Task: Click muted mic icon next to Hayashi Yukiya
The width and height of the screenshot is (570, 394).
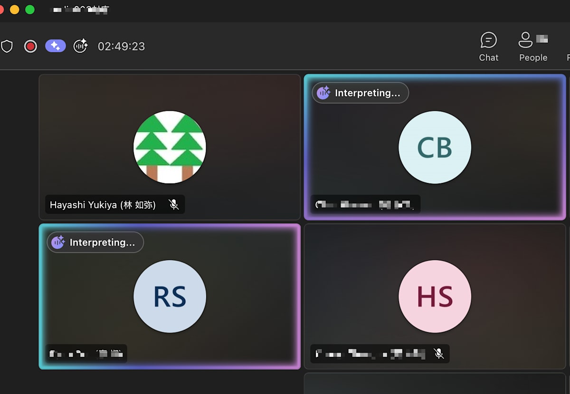Action: click(x=174, y=204)
